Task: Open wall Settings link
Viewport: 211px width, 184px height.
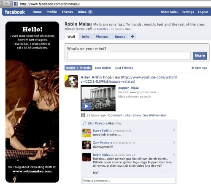Action: (201, 68)
